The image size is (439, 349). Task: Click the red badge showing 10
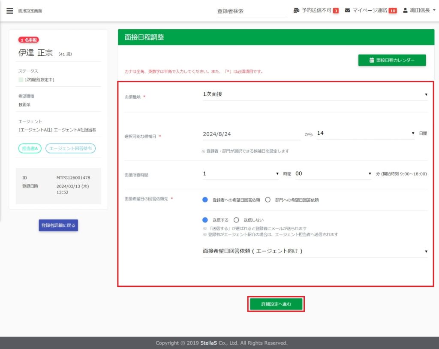(392, 11)
